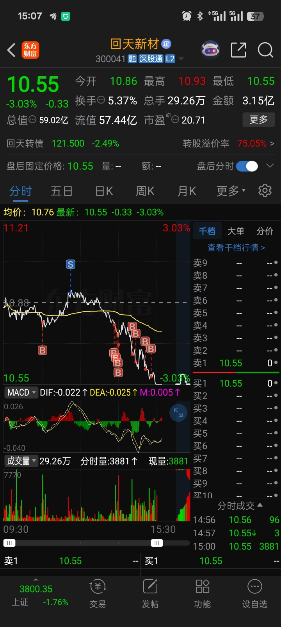Screen dimensions: 281x627
Task: Tap the 买5 order book row
Action: [x=236, y=434]
